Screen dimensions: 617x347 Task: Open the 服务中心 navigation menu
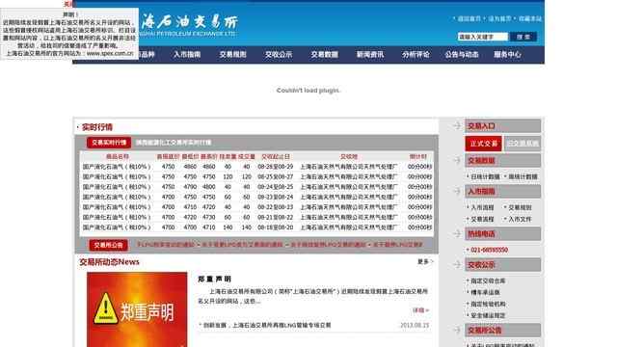(x=508, y=54)
